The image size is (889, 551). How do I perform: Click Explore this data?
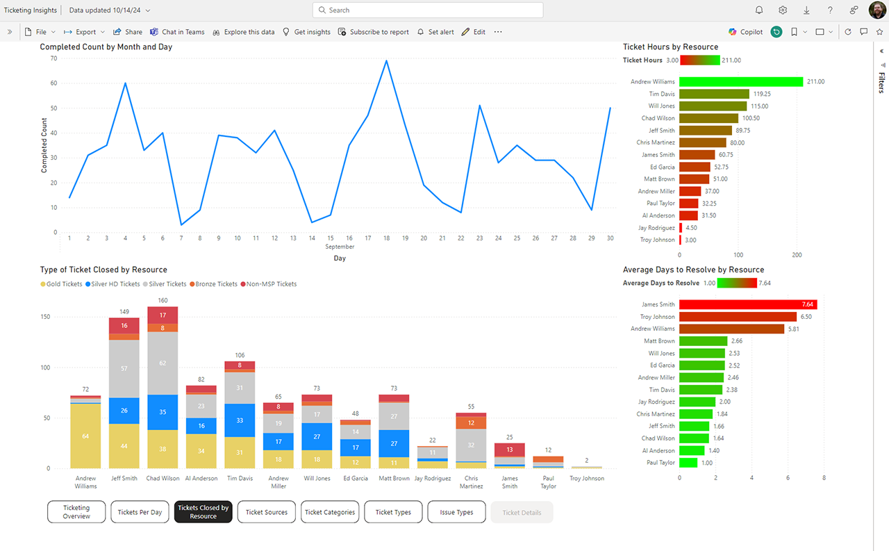[243, 32]
